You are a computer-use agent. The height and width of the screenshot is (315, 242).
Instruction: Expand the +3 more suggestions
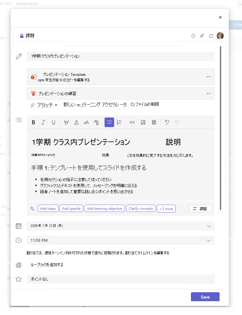pyautogui.click(x=166, y=209)
